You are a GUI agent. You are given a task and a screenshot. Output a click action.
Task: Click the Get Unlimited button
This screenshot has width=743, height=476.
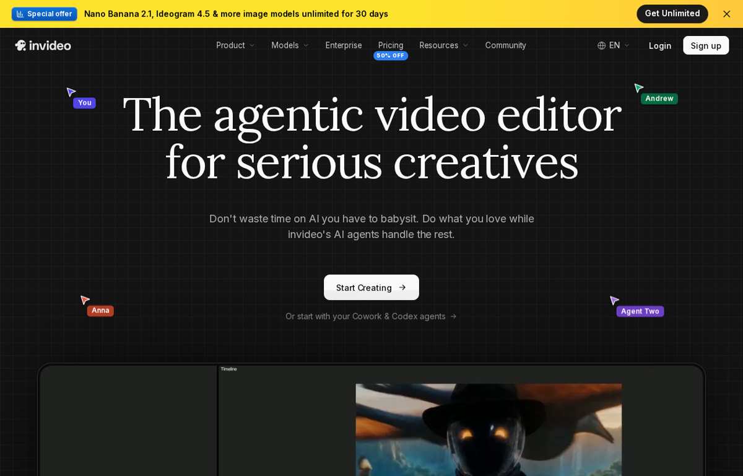pos(672,14)
